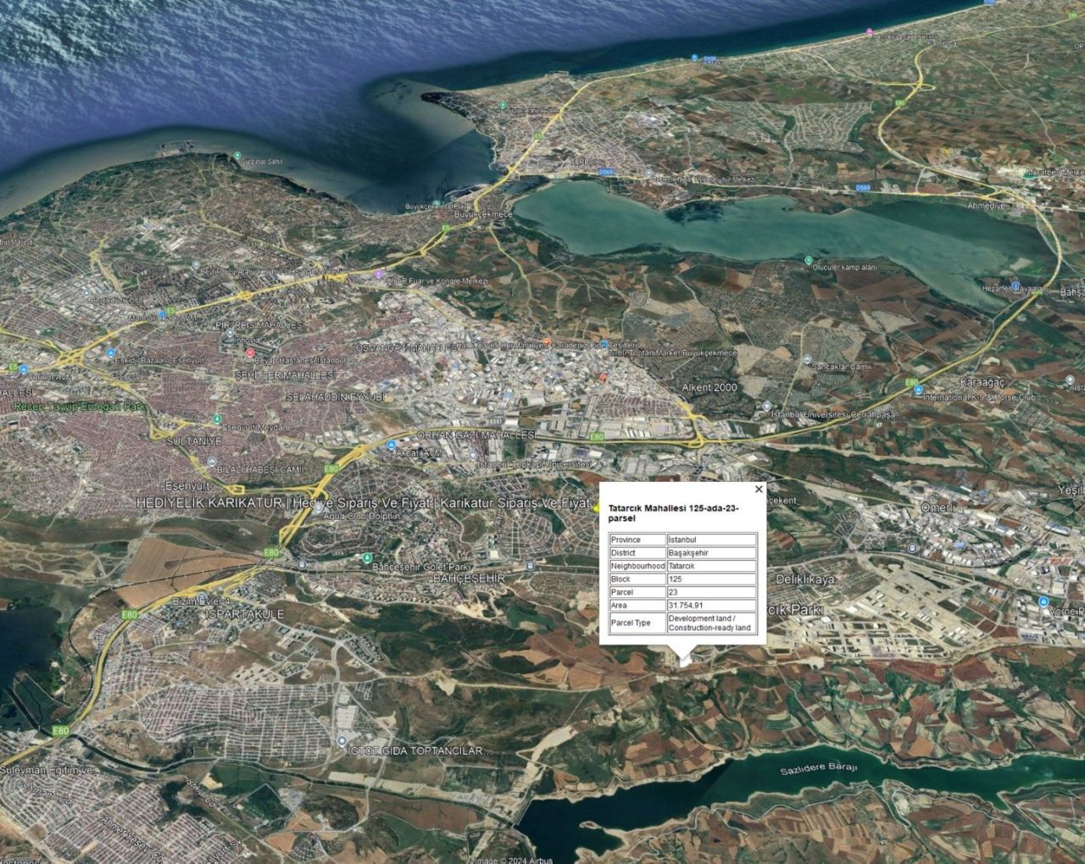Click the Eskidji Bazaar Esenyurt blue marker
Screen dimensions: 1085x864
109,352
